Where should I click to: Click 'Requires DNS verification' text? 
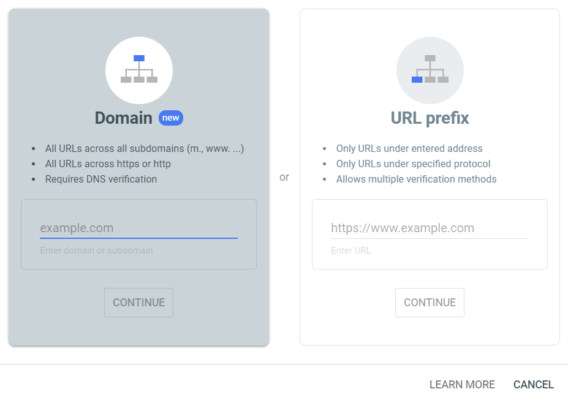pyautogui.click(x=101, y=179)
